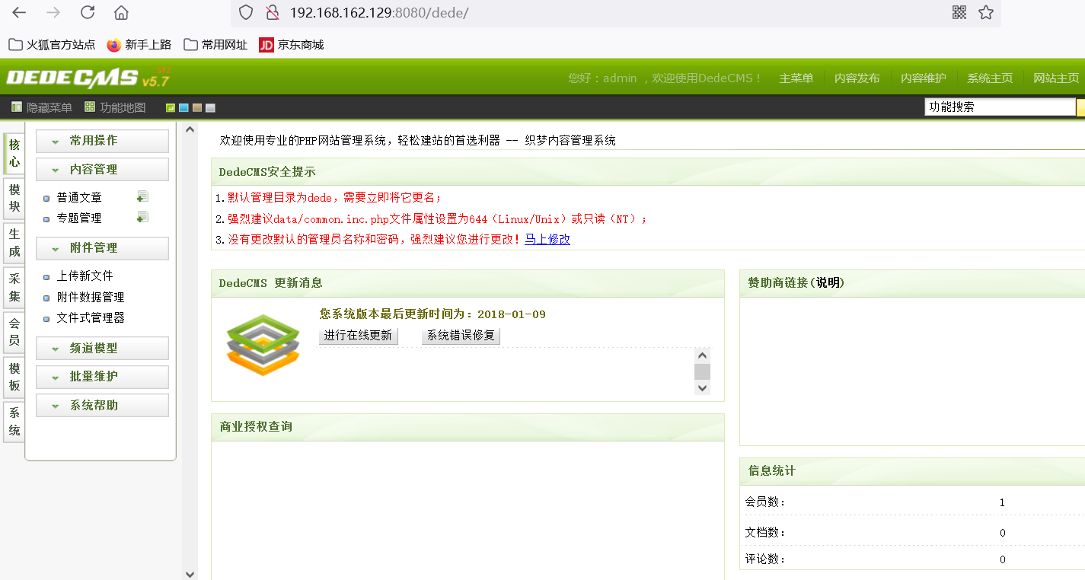This screenshot has width=1085, height=580.
Task: Select the green skin swatch
Action: (x=171, y=107)
